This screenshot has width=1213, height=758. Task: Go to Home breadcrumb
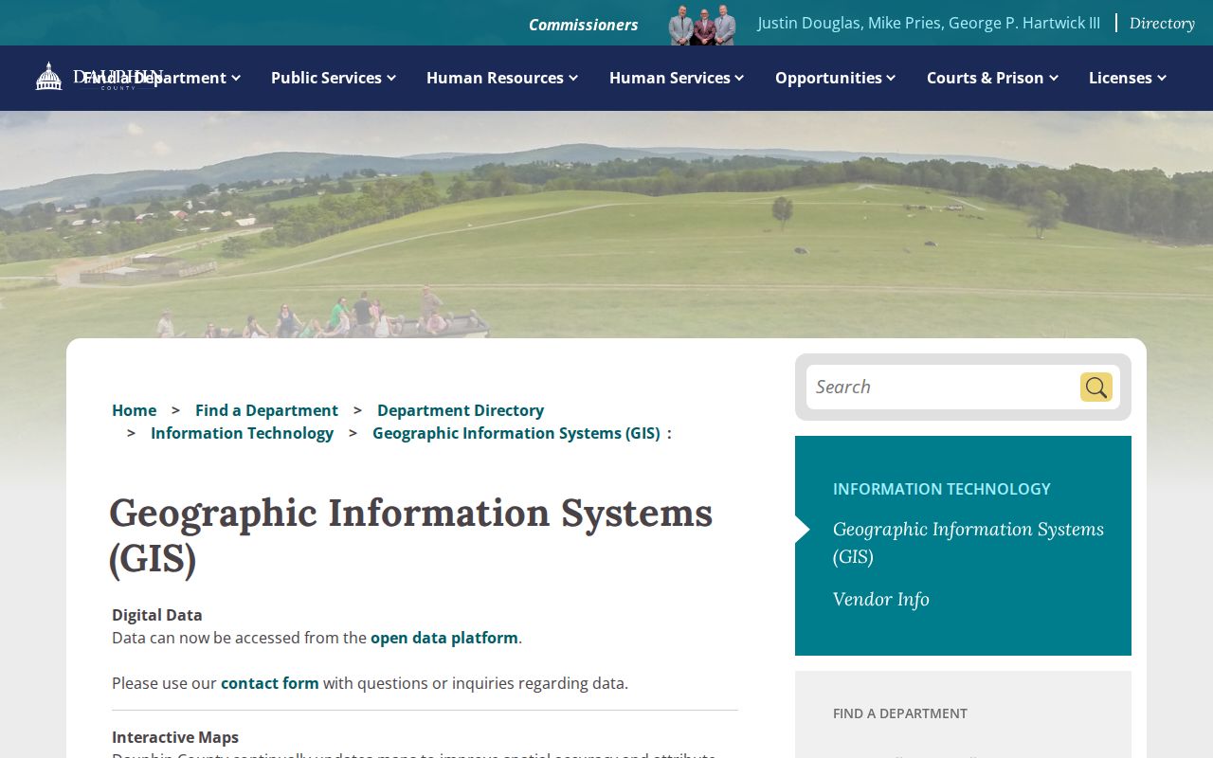point(135,410)
